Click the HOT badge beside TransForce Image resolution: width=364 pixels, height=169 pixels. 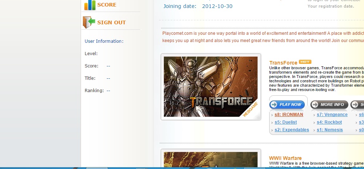click(305, 62)
